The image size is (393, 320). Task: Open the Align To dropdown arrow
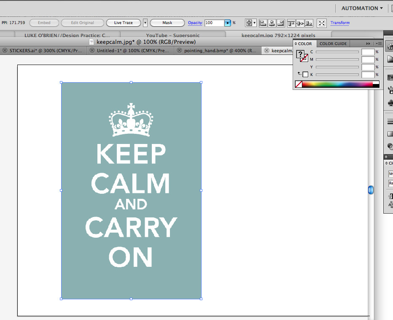[254, 23]
